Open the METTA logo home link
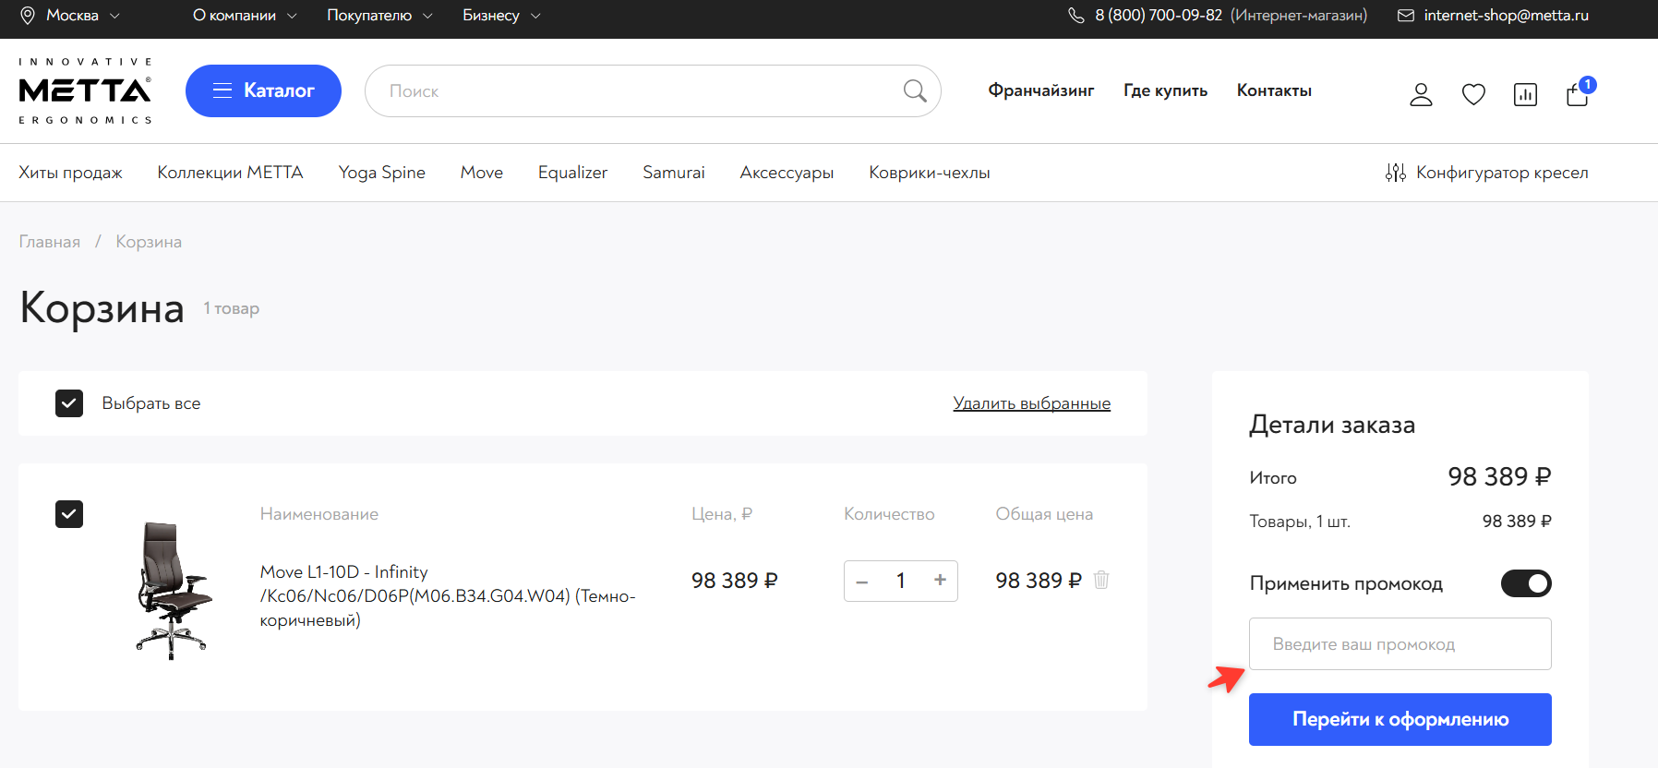The height and width of the screenshot is (768, 1658). pyautogui.click(x=85, y=90)
